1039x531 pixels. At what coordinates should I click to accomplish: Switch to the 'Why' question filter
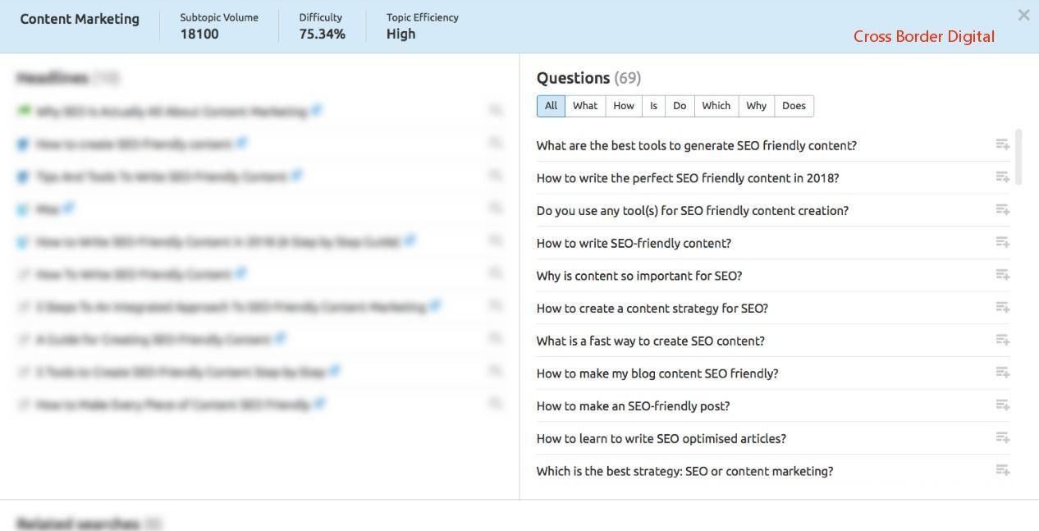pyautogui.click(x=756, y=106)
